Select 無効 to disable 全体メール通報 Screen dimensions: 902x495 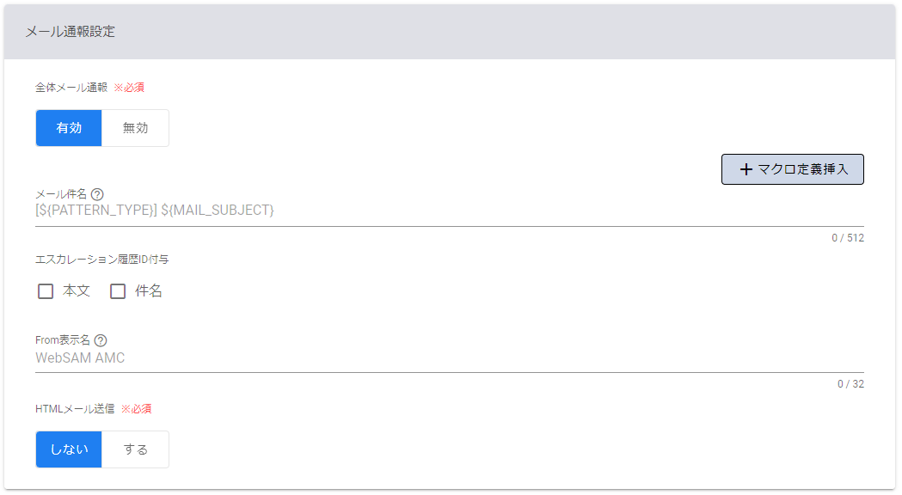coord(135,128)
